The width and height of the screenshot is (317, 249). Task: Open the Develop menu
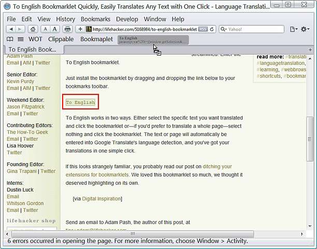point(127,19)
